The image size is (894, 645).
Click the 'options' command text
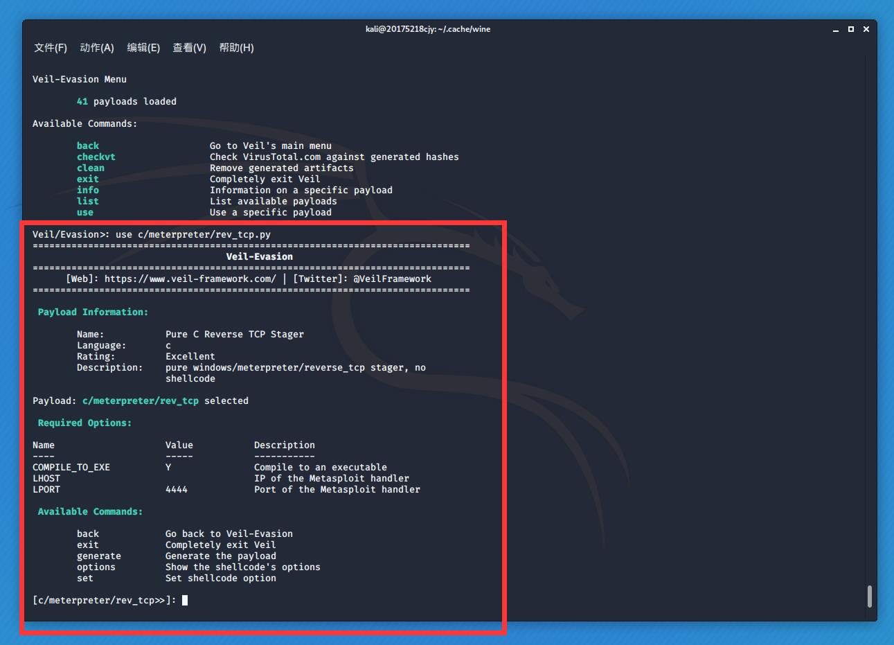click(x=96, y=567)
